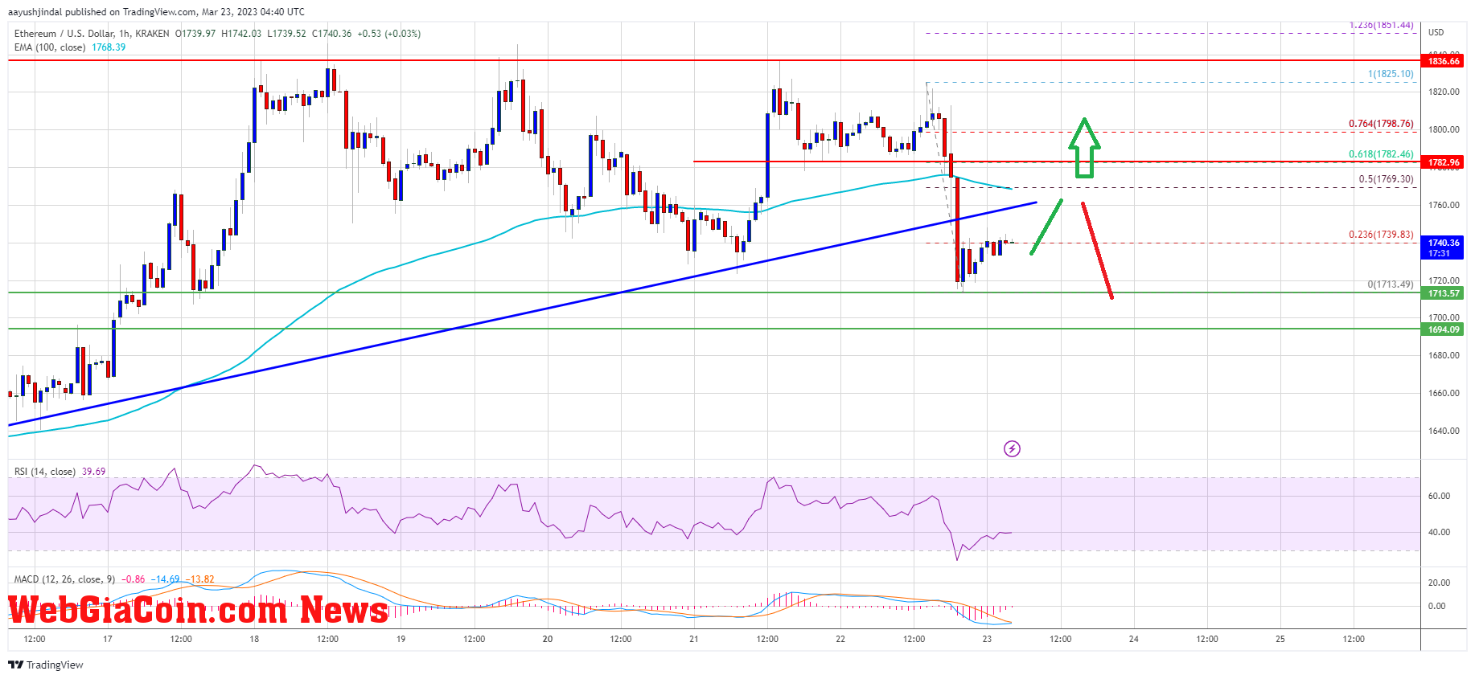1475x679 pixels.
Task: Click the EMA value 1768.39
Action: pyautogui.click(x=109, y=47)
